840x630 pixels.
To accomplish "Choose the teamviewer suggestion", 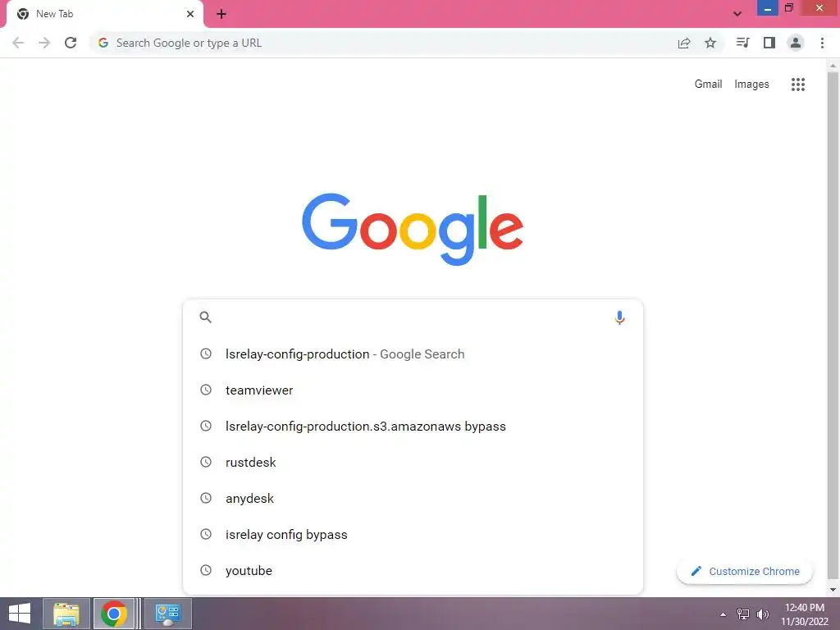I will tap(413, 390).
